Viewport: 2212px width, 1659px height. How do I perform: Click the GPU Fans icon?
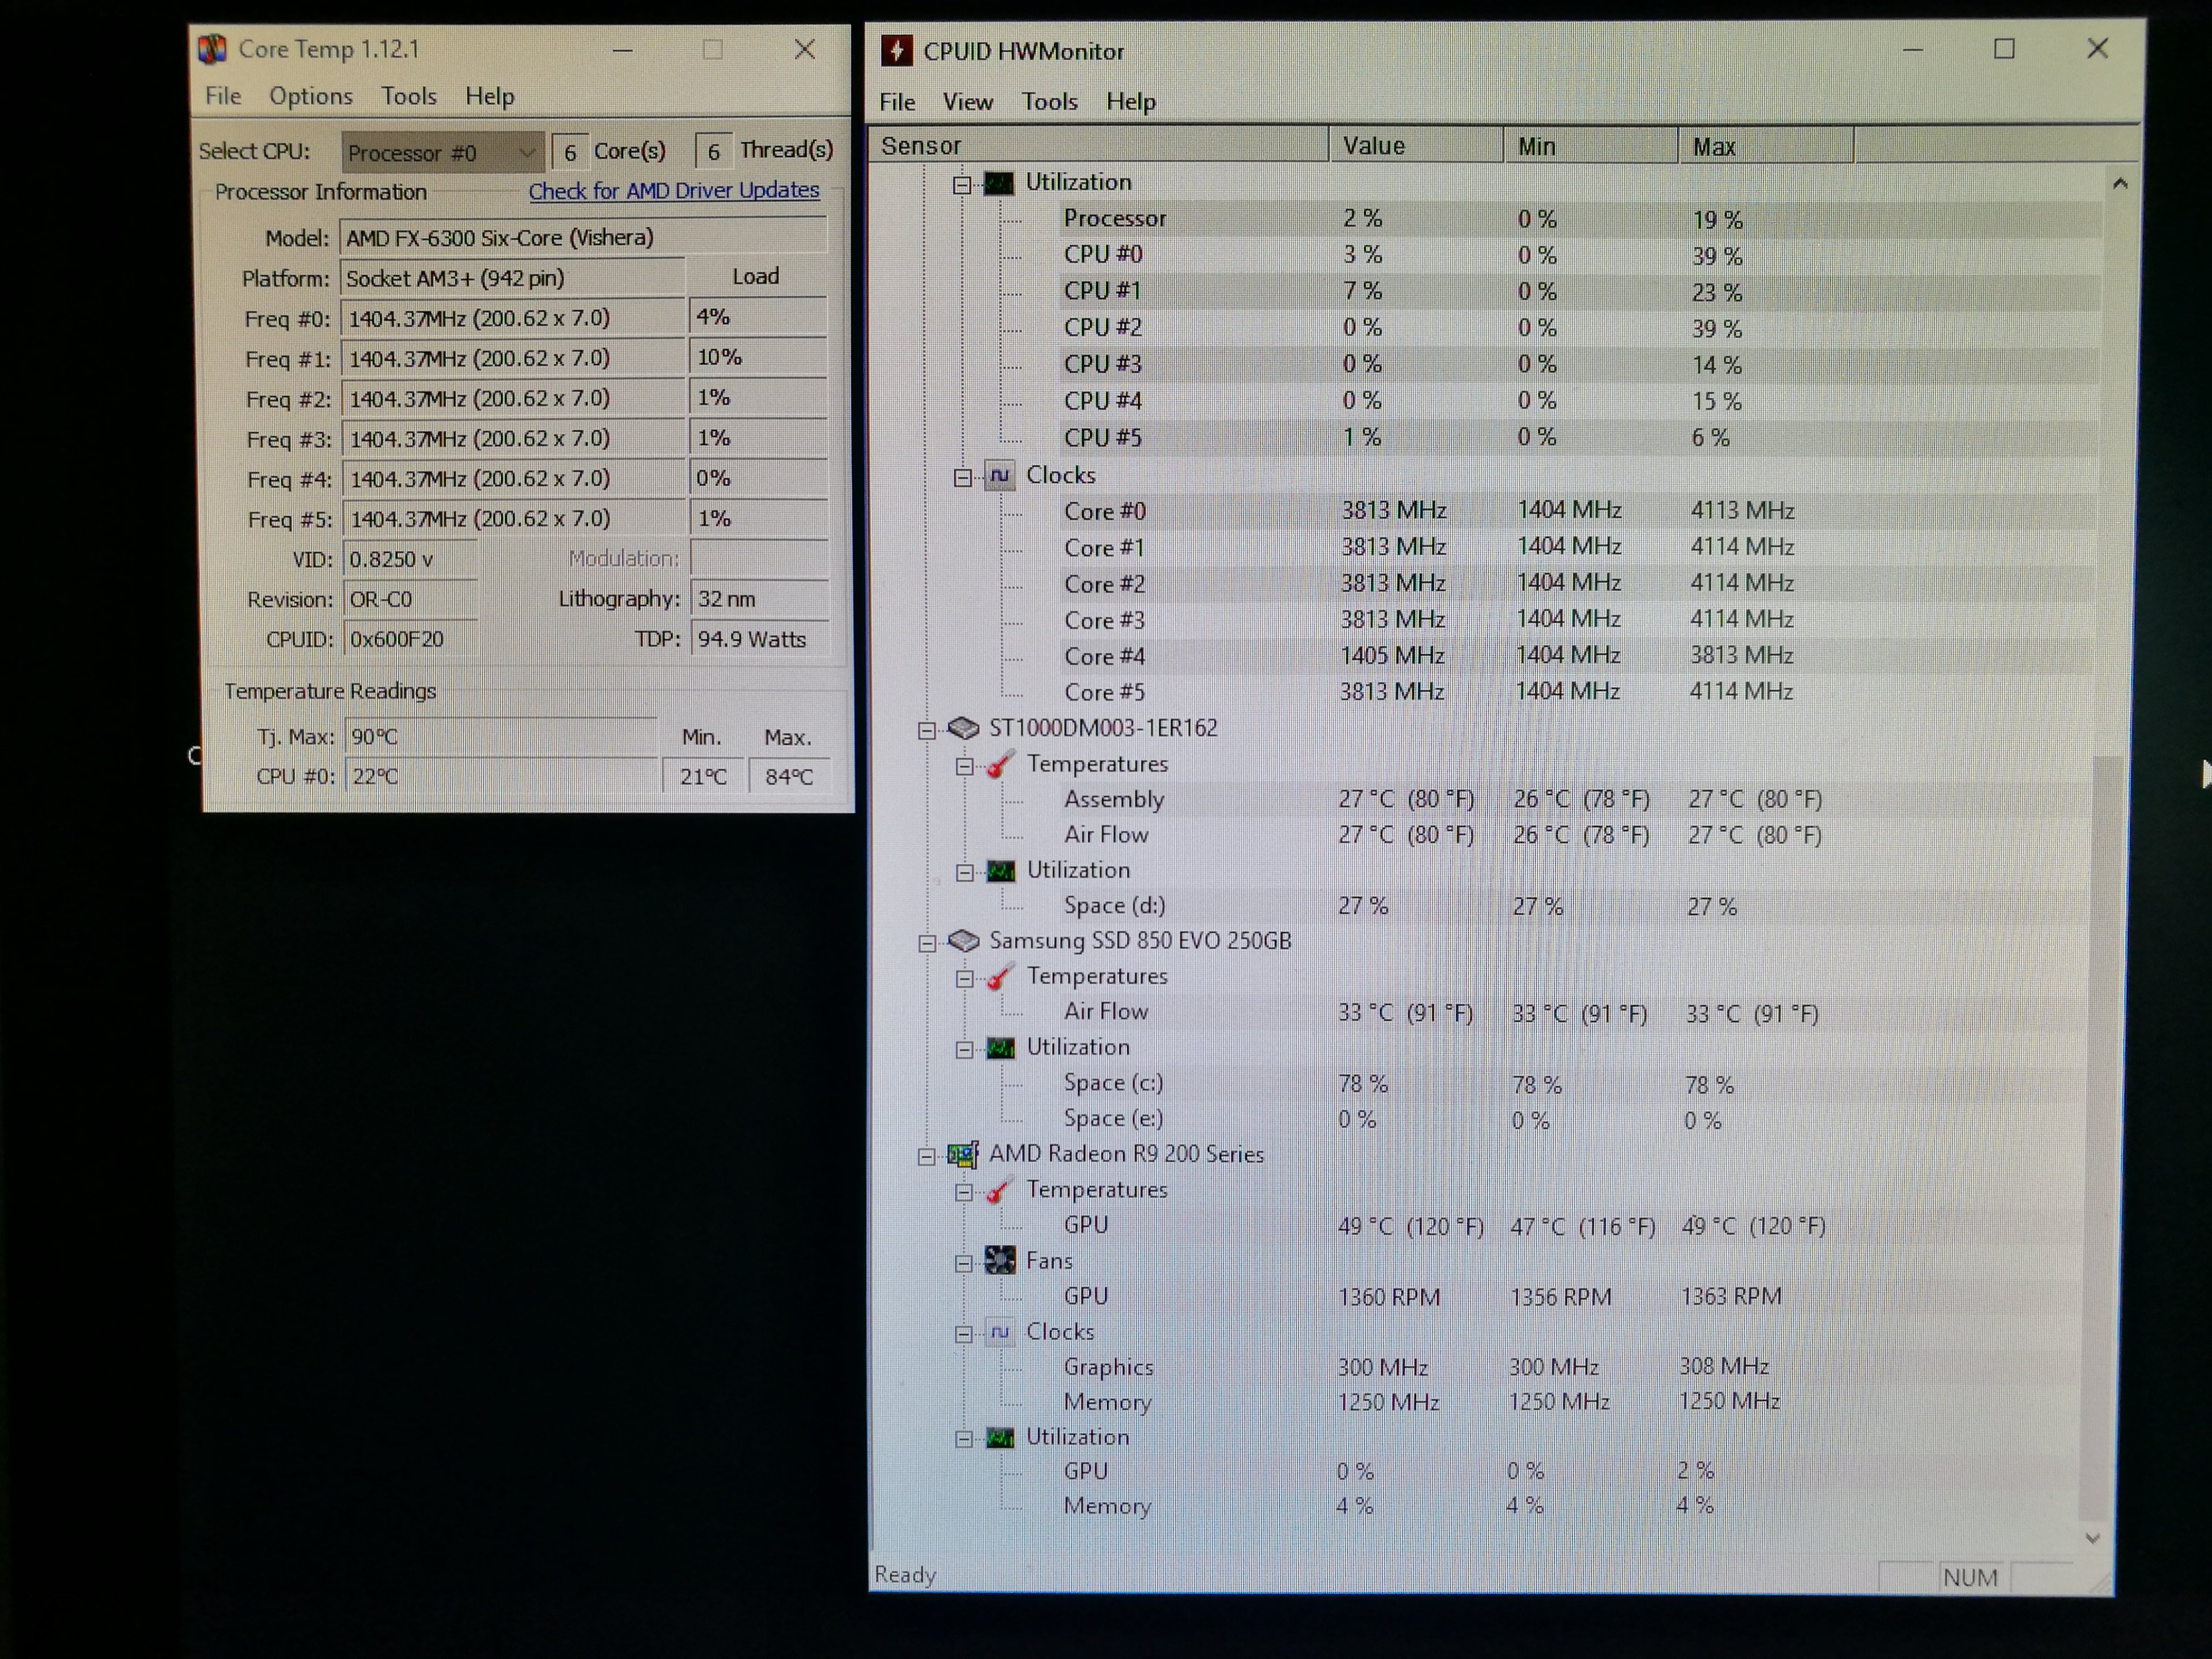[1000, 1261]
